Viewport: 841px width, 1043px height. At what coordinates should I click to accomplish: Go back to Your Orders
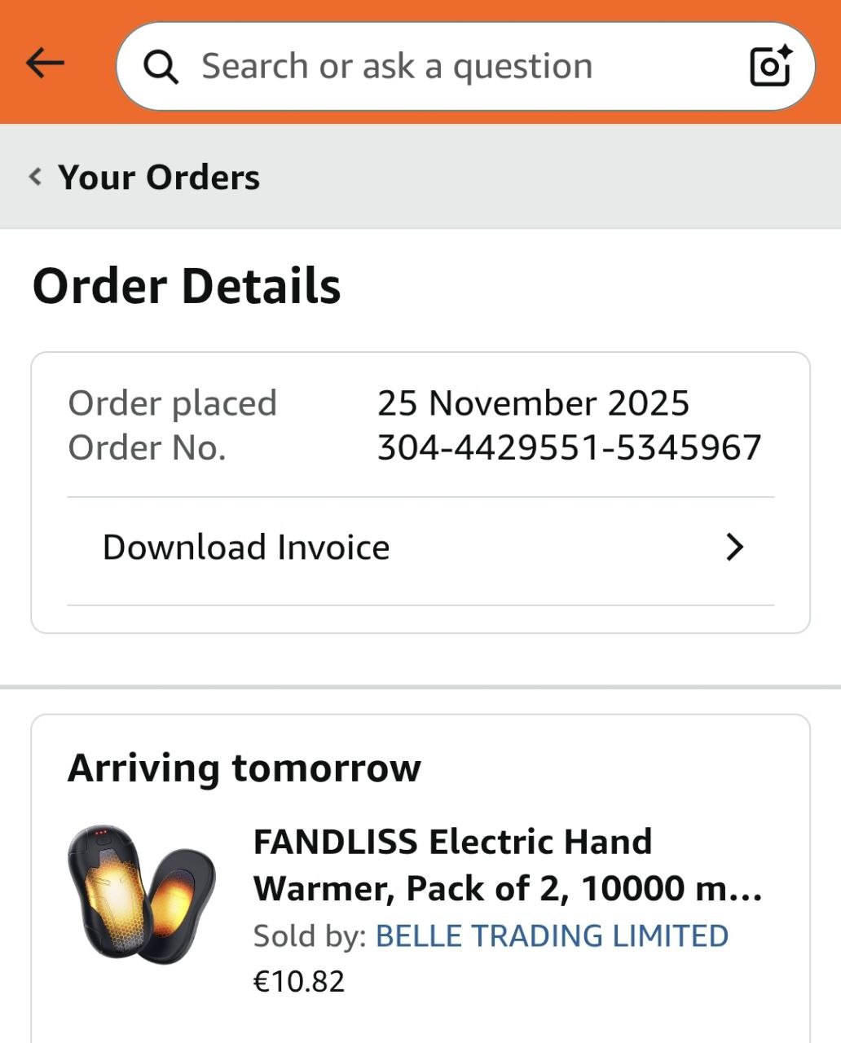click(158, 177)
